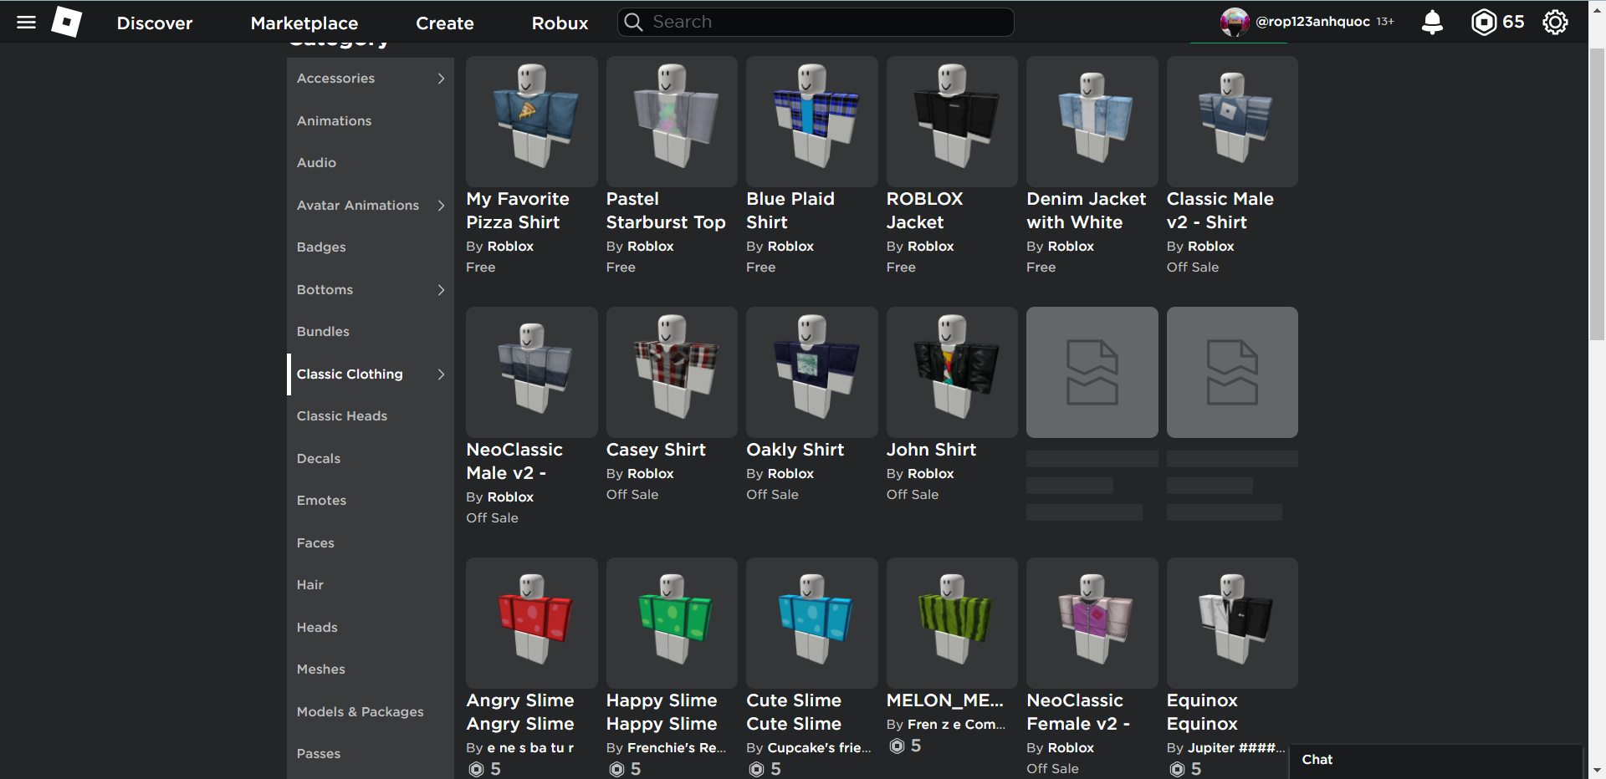Open the Create tab

tap(445, 23)
